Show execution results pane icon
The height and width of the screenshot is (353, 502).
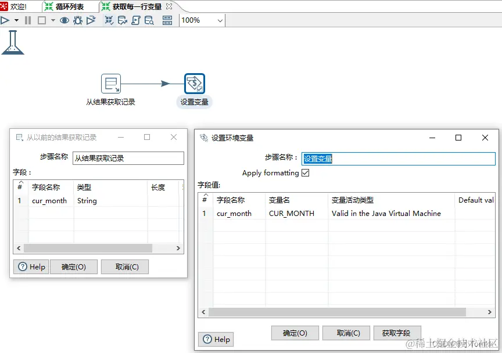click(x=167, y=20)
